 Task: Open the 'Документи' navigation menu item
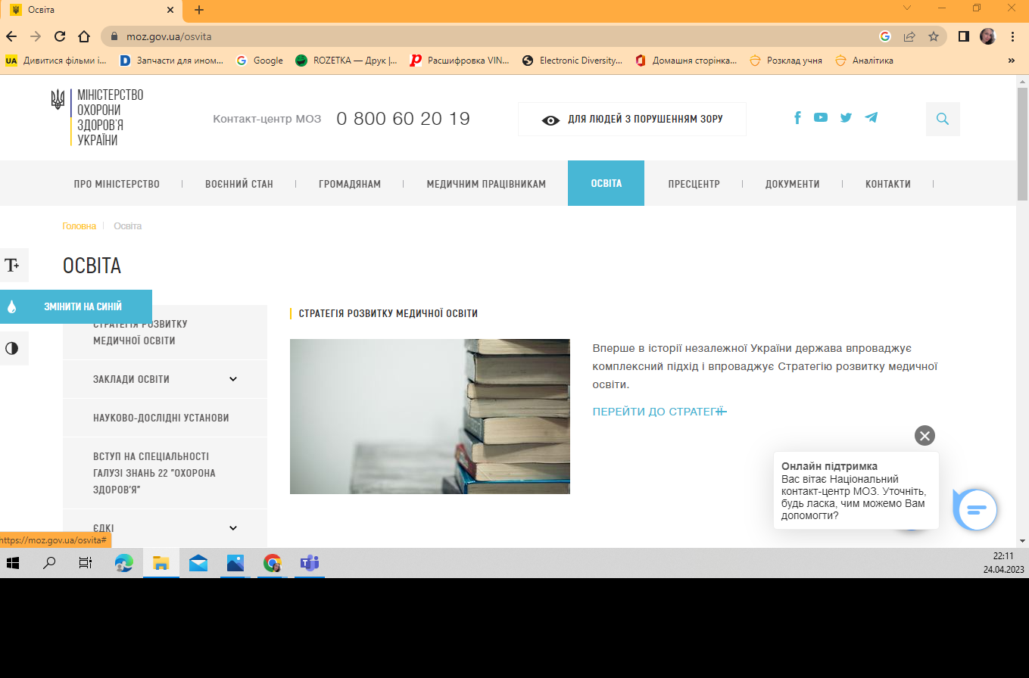coord(792,184)
